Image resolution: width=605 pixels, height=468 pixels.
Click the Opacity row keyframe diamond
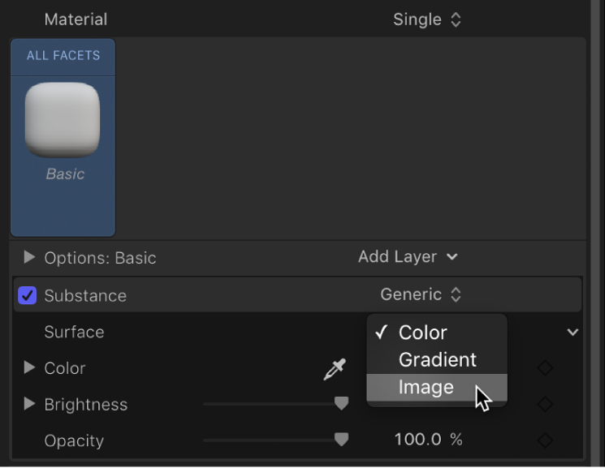pyautogui.click(x=546, y=440)
